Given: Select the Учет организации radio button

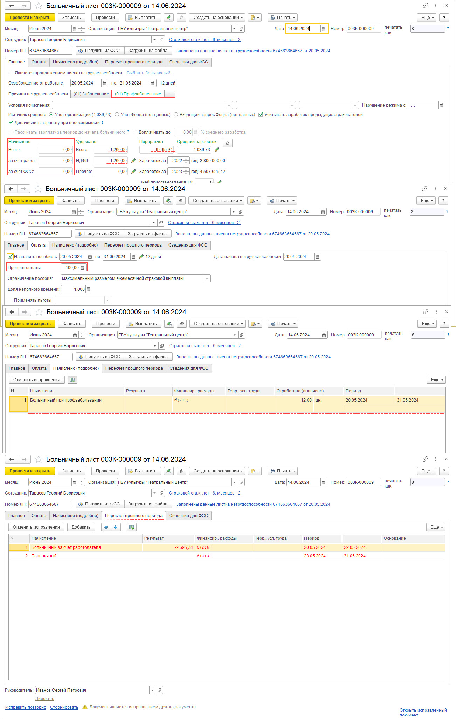Looking at the screenshot, I should tap(51, 115).
